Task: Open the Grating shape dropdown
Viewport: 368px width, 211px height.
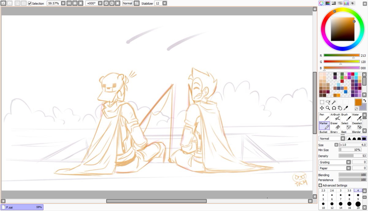Action: [x=348, y=162]
